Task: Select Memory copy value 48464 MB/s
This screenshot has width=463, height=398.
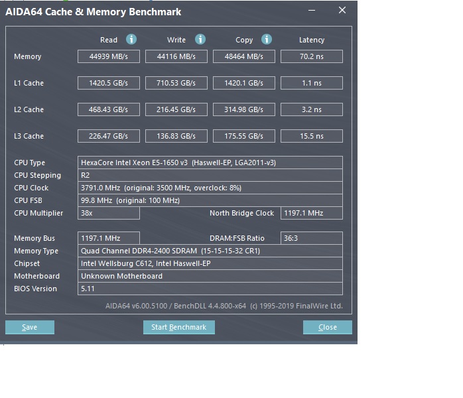Action: coord(244,56)
